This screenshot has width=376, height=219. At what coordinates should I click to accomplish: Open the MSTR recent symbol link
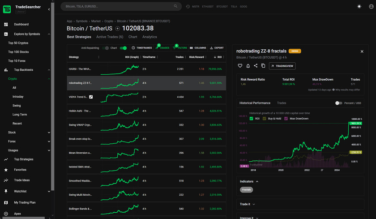(x=196, y=6)
